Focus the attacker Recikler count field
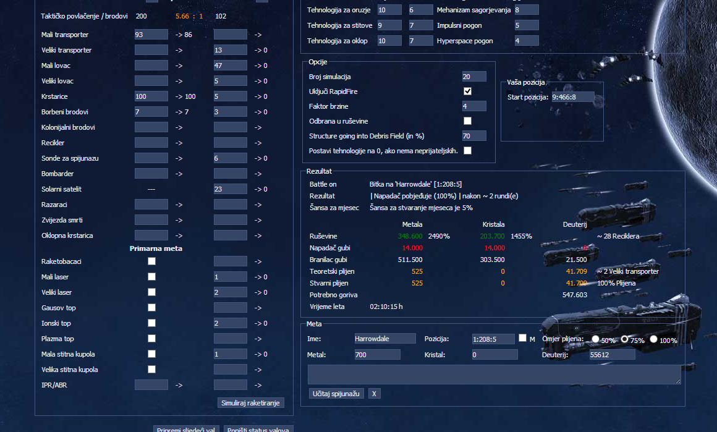 (151, 143)
